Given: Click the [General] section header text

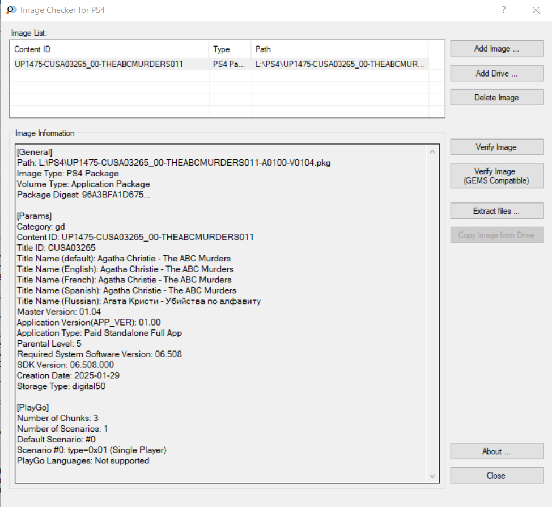Looking at the screenshot, I should (35, 152).
